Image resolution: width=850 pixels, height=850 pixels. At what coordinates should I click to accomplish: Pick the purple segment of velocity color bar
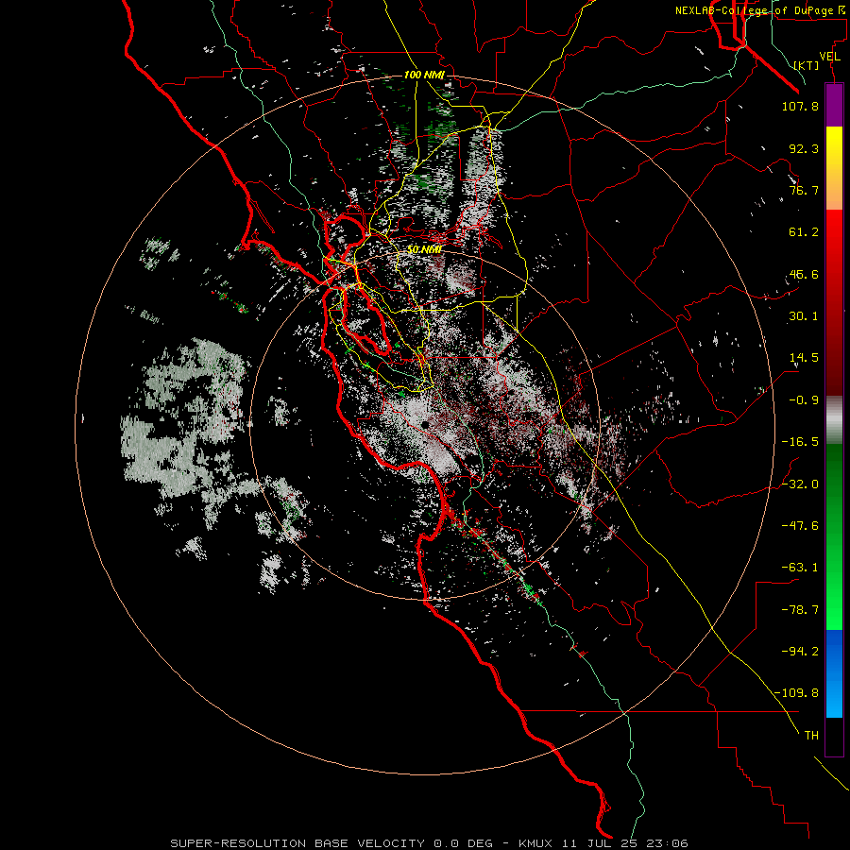pos(834,105)
